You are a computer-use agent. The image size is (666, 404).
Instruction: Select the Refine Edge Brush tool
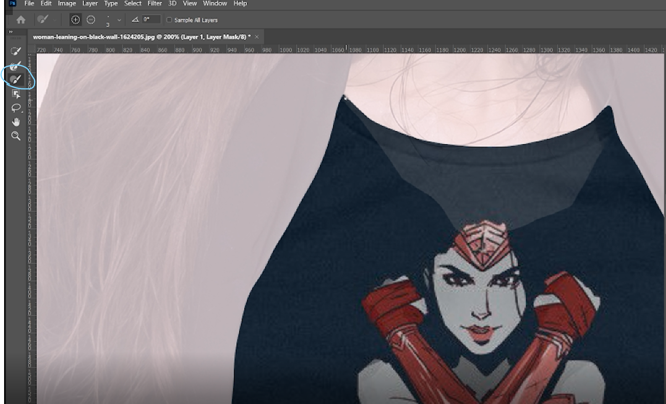tap(16, 64)
